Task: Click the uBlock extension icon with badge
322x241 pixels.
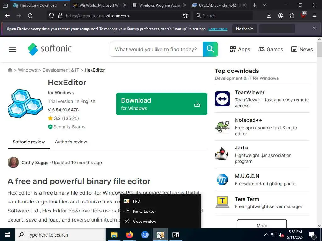Action: (303, 15)
